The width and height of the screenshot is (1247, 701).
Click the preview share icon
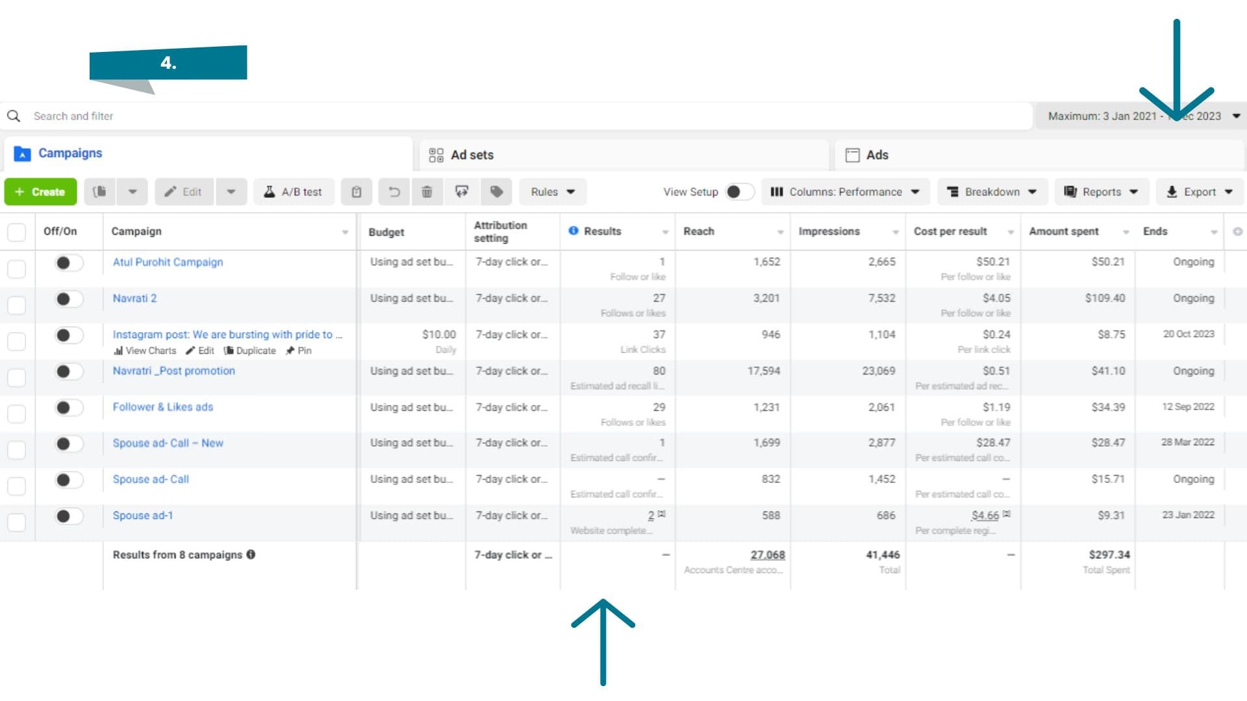(462, 191)
